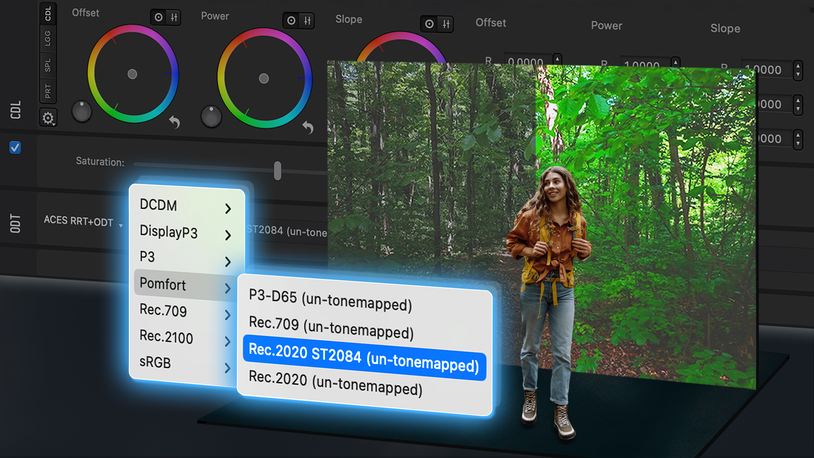The width and height of the screenshot is (814, 458).
Task: Select wheel view icon for Offset
Action: click(159, 17)
